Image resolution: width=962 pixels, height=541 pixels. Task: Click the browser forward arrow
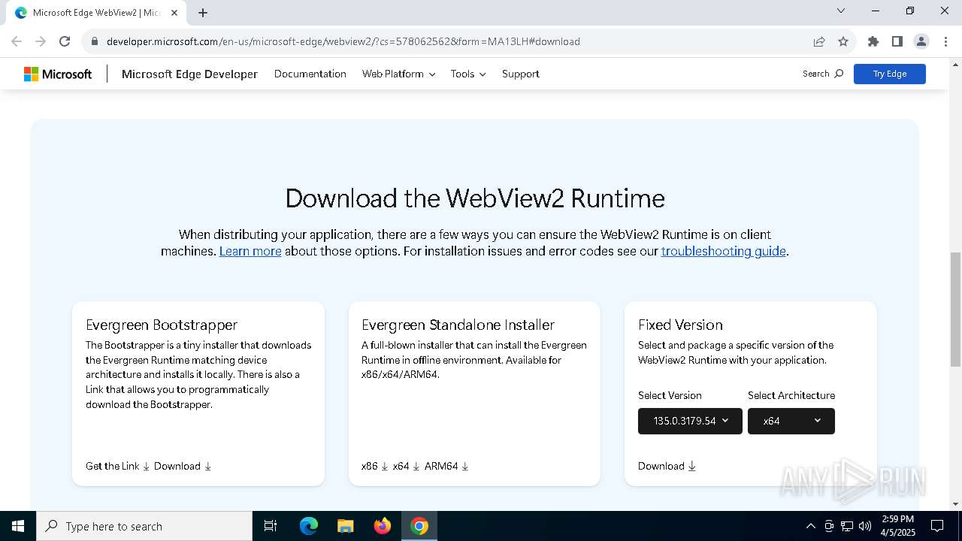pyautogui.click(x=41, y=41)
